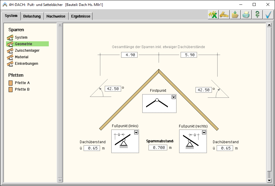Screen dimensions: 275x186
Task: Click the folder with green arrow icon
Action: coord(235,15)
